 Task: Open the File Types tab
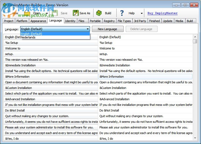(124, 21)
